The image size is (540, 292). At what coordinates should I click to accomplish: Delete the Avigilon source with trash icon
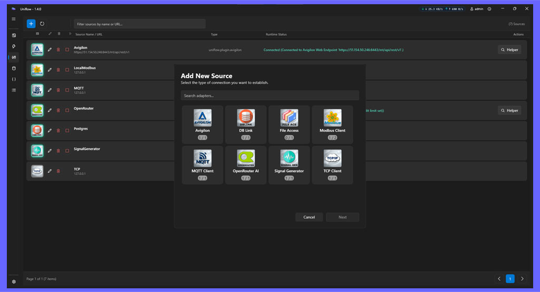click(x=58, y=50)
